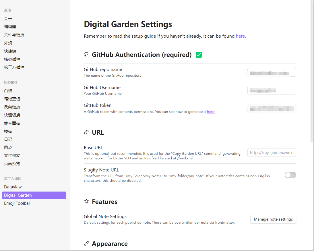This screenshot has height=251, width=314.
Task: Click the GitHub Username field
Action: [272, 90]
